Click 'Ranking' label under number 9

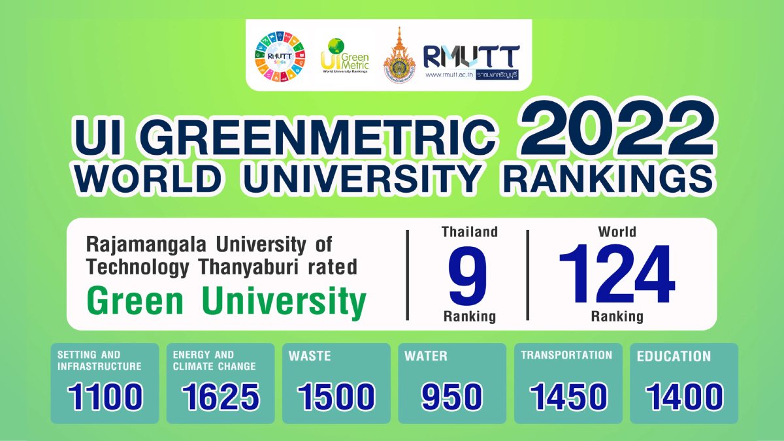click(469, 317)
